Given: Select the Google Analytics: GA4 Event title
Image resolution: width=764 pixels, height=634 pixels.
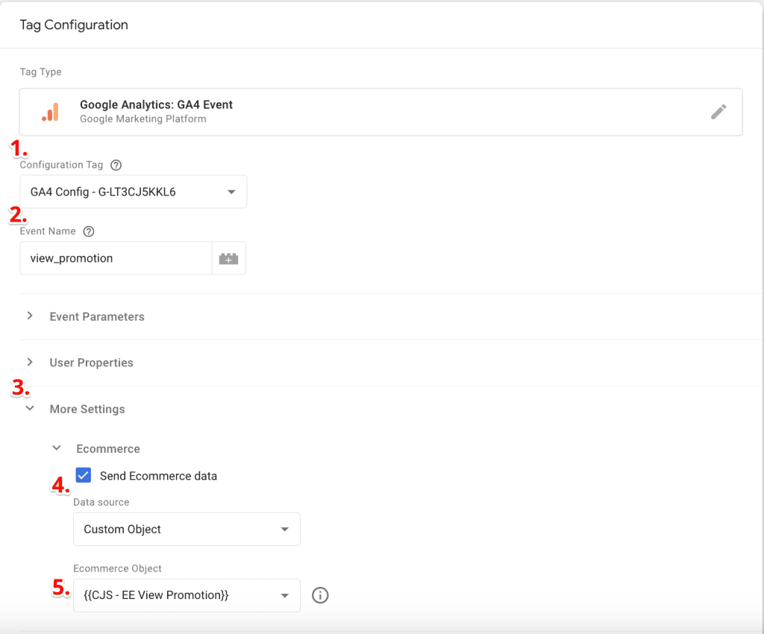Looking at the screenshot, I should click(156, 105).
